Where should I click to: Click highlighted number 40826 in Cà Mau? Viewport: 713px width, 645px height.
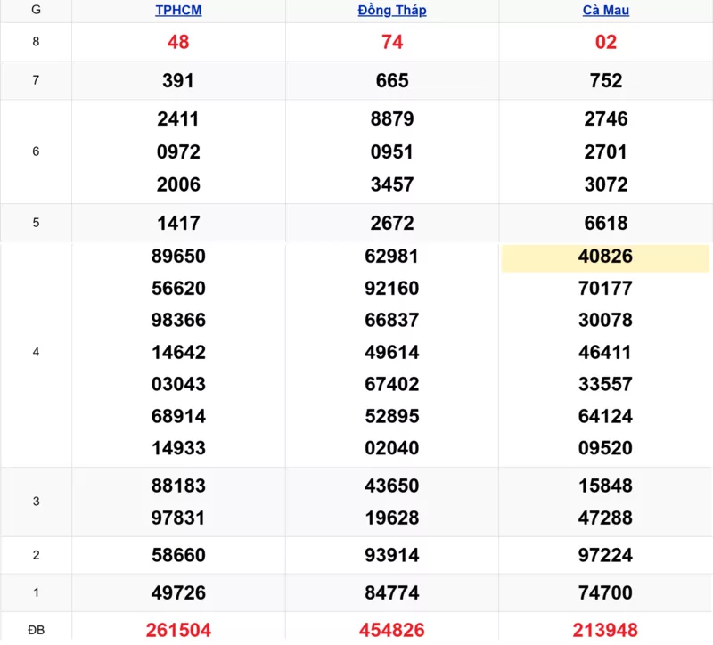(x=606, y=257)
